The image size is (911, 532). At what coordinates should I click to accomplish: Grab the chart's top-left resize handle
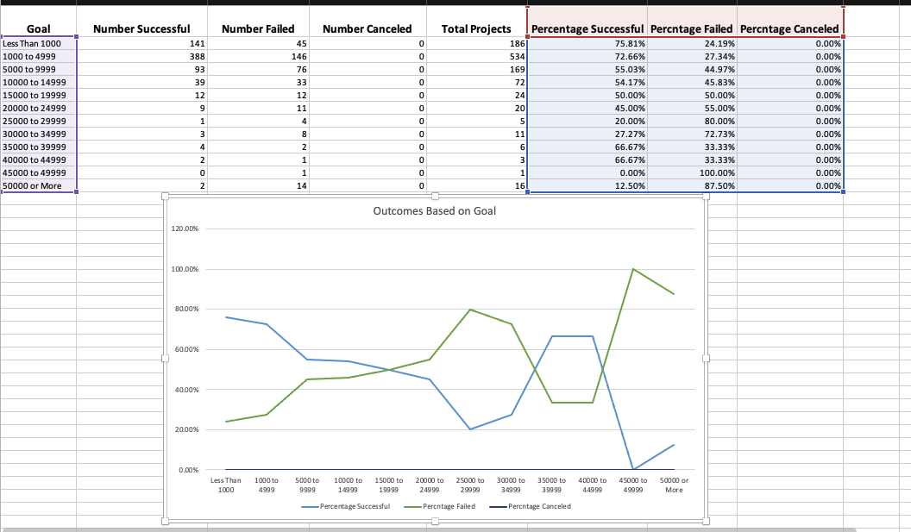(x=165, y=197)
